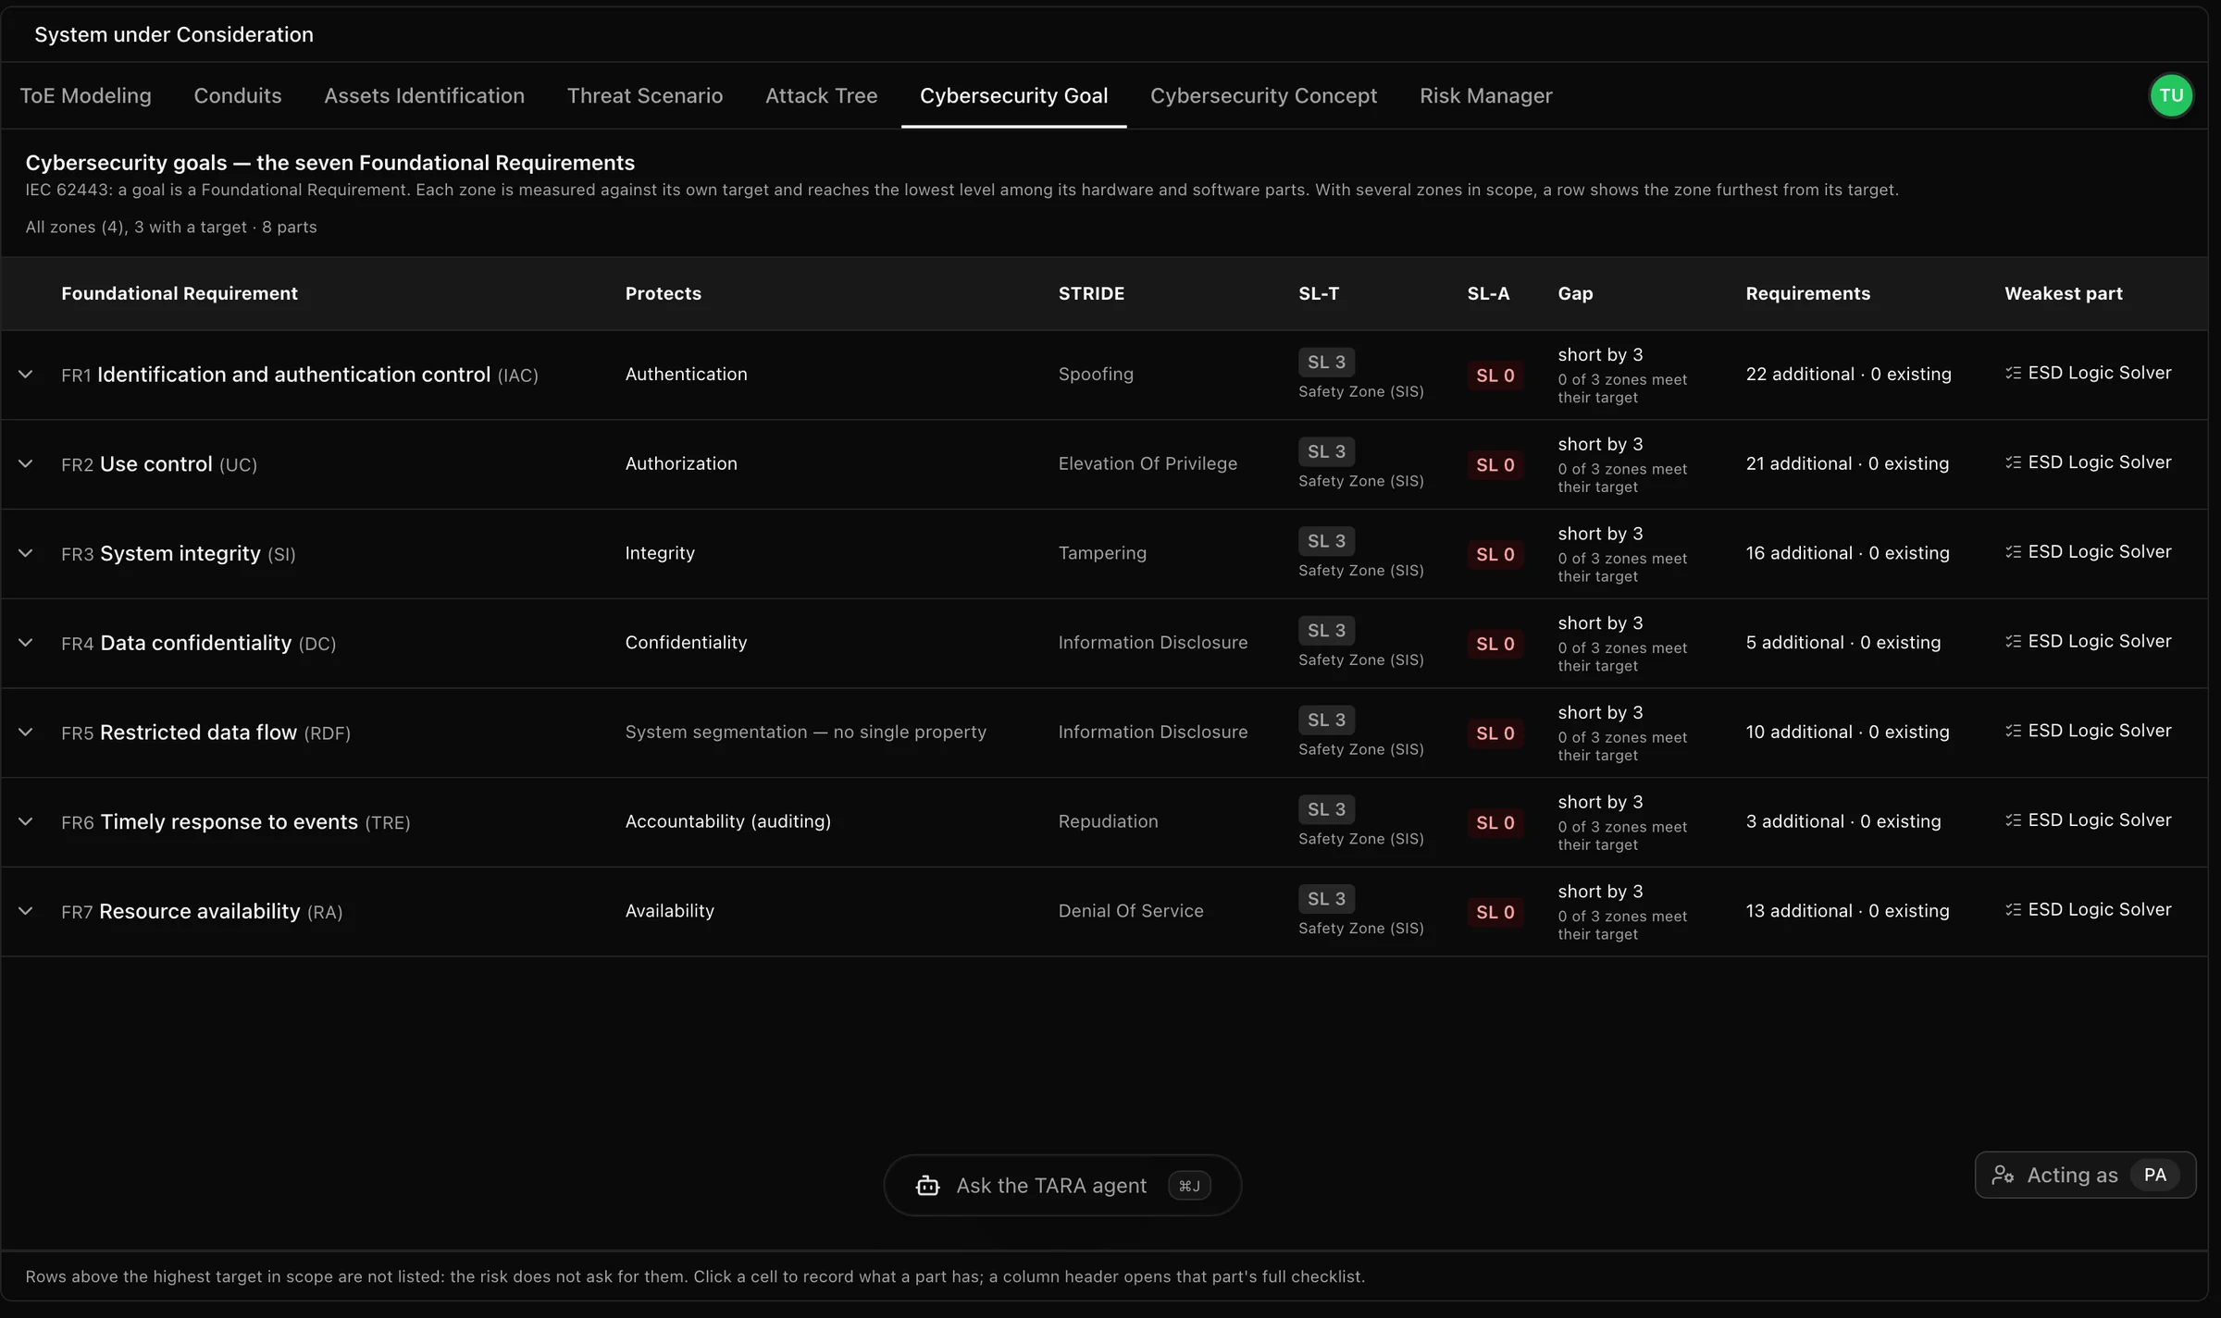2221x1318 pixels.
Task: Click checklist icon next to ESD Logic Solver in FR6 row
Action: click(x=2013, y=820)
